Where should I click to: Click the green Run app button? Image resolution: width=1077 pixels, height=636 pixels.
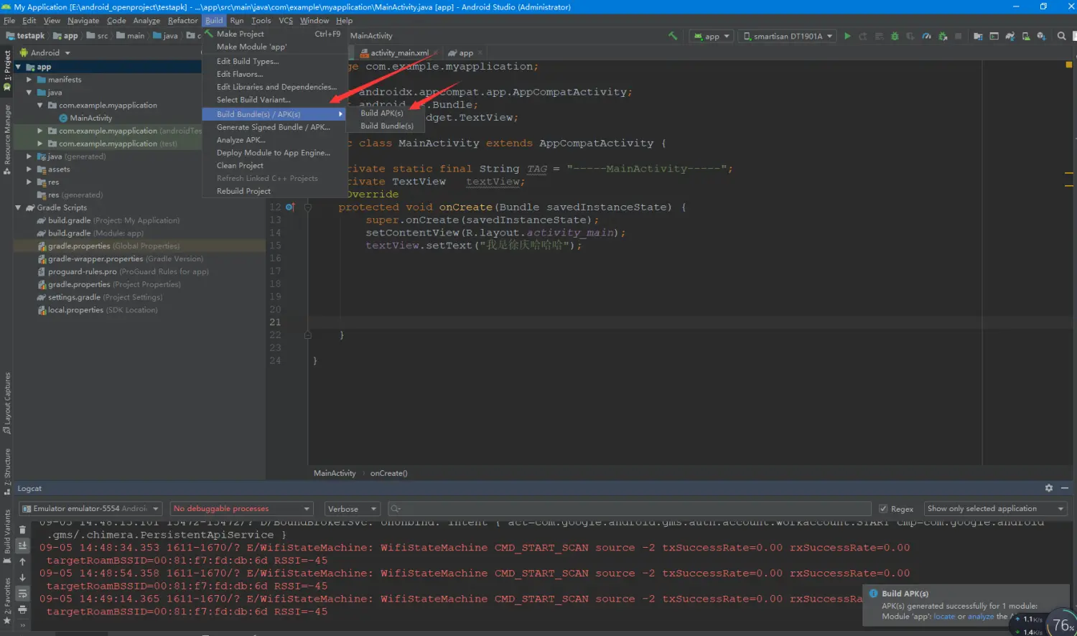847,36
